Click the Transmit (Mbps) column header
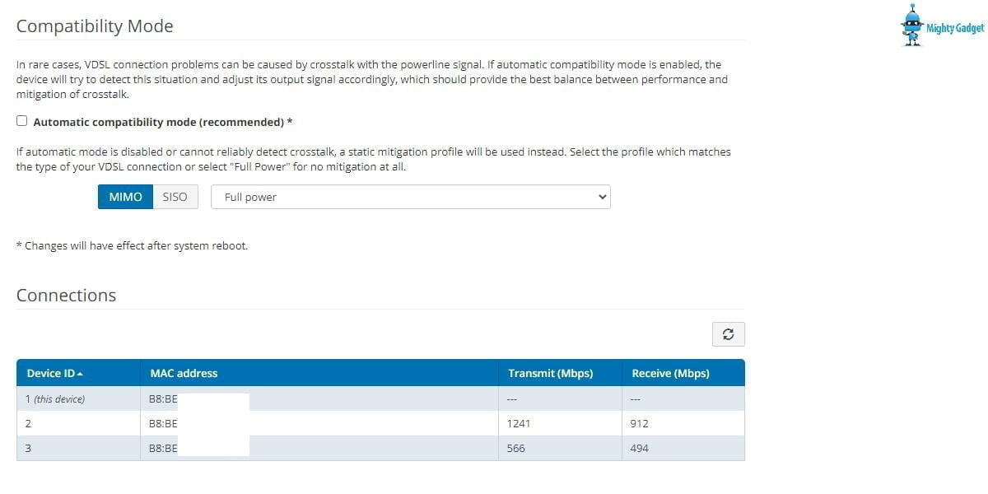Screen dimensions: 988x494 [550, 373]
